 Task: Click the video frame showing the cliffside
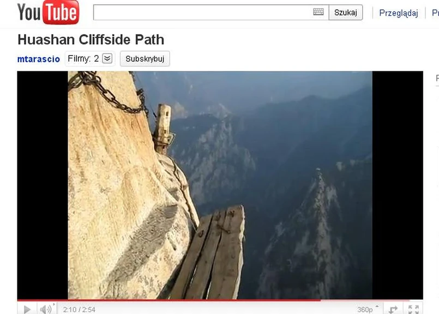[220, 185]
